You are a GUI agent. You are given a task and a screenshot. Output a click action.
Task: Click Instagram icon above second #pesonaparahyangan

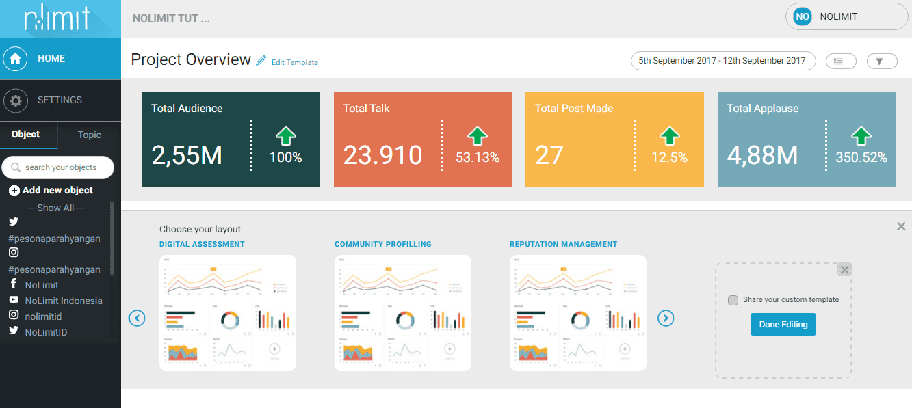coord(14,253)
